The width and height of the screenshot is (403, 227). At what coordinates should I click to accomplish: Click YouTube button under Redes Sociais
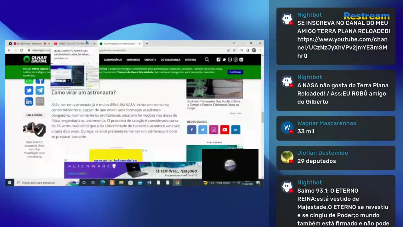[x=224, y=130]
